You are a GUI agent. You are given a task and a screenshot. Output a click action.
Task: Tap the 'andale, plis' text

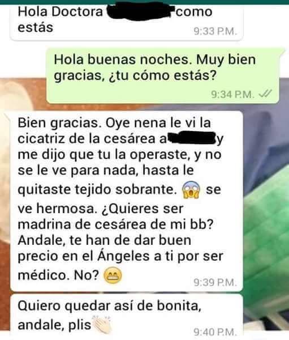[x=54, y=325]
